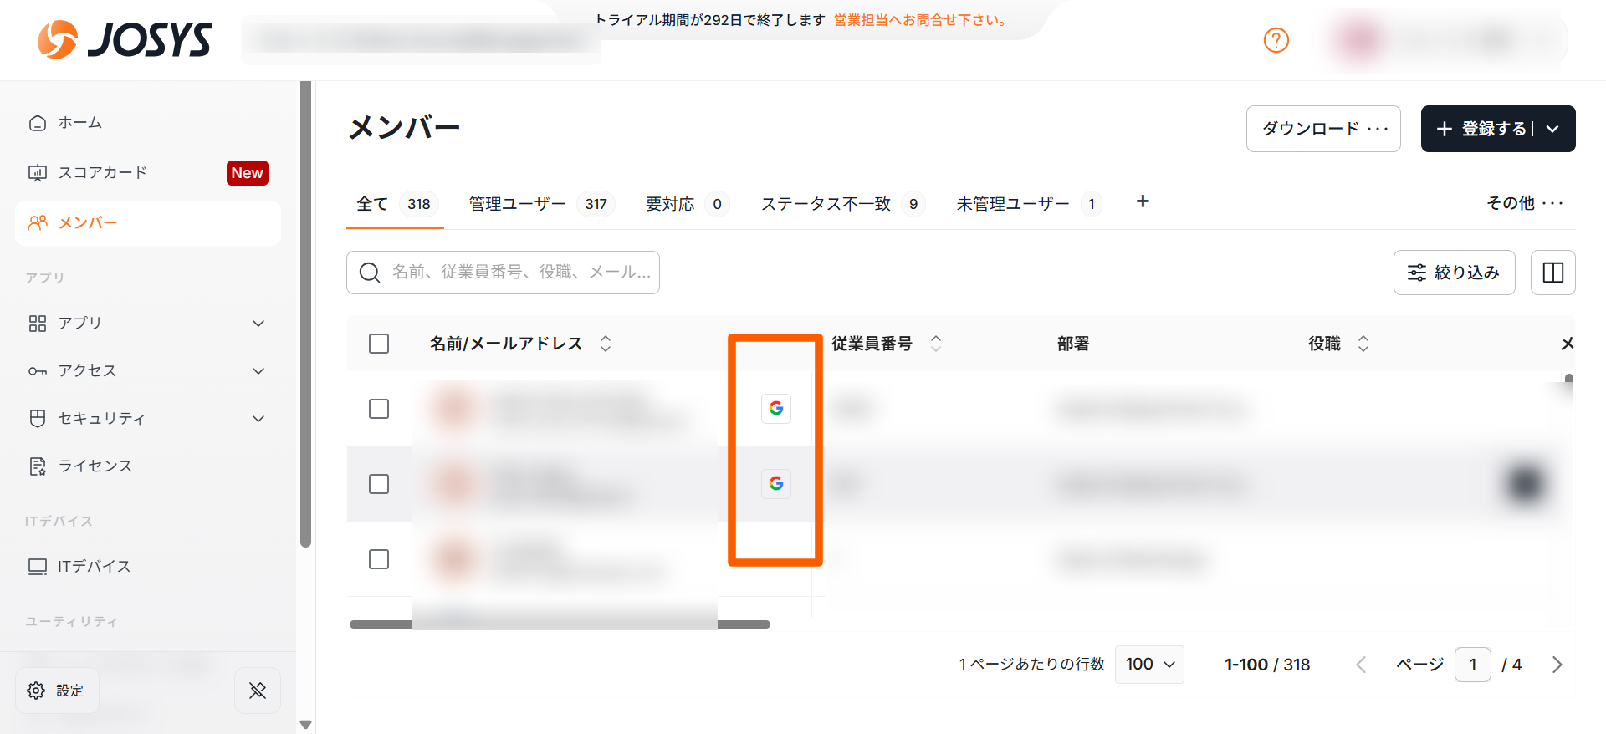This screenshot has width=1606, height=734.
Task: Check the first member row checkbox
Action: (x=379, y=409)
